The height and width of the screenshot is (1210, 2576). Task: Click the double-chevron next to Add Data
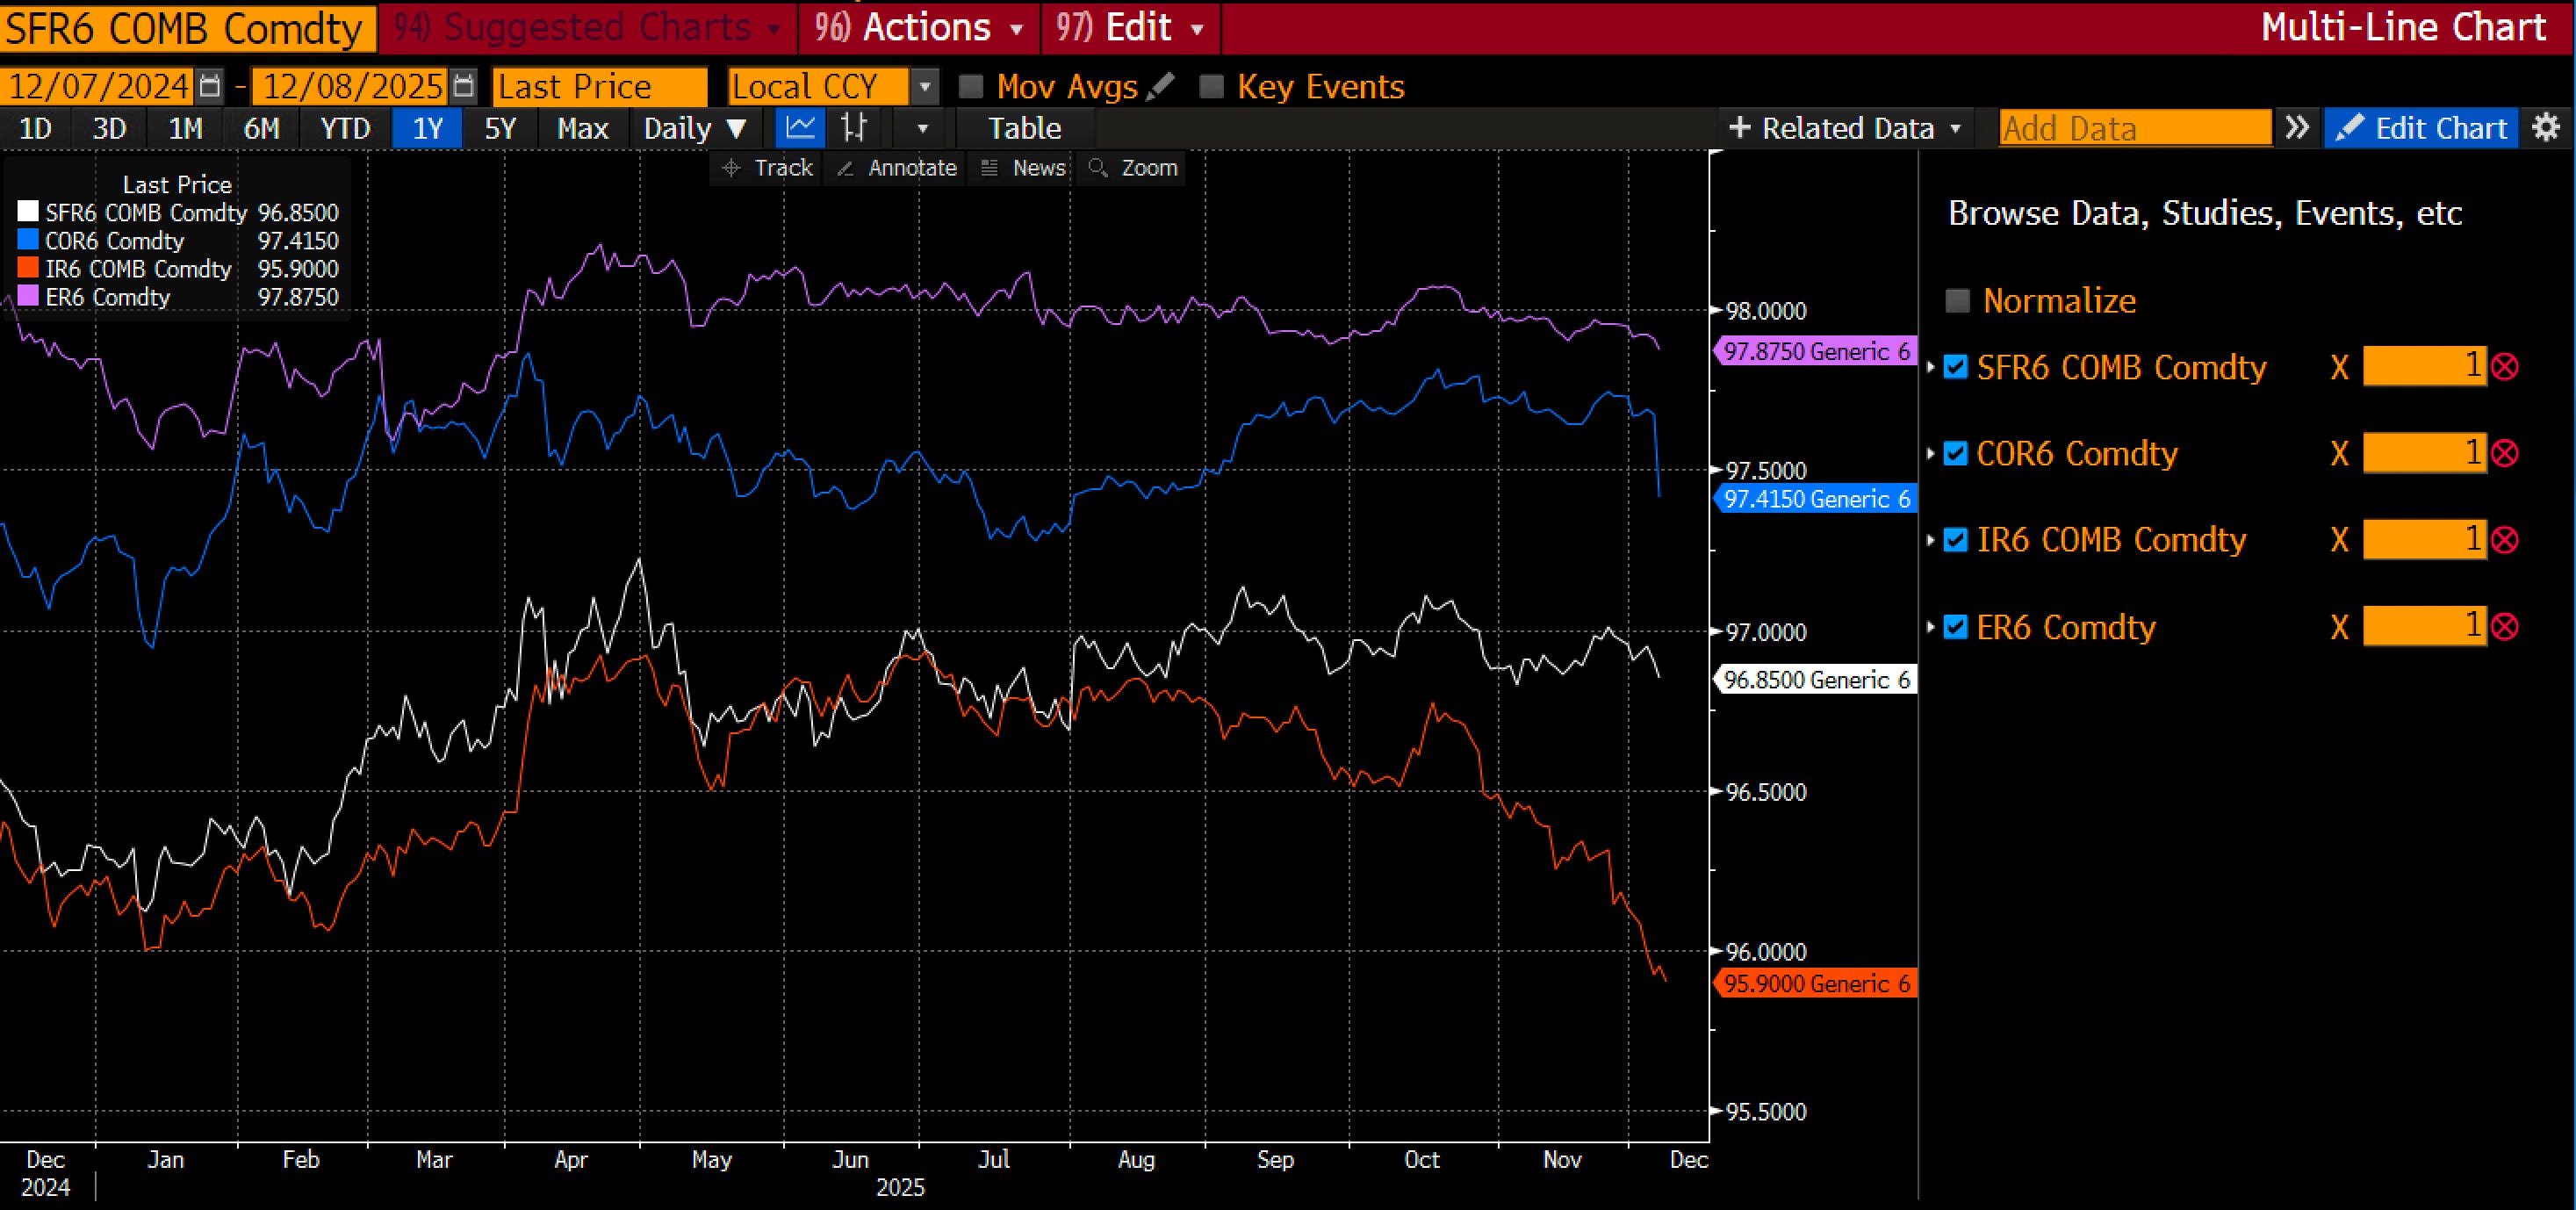click(x=2297, y=128)
